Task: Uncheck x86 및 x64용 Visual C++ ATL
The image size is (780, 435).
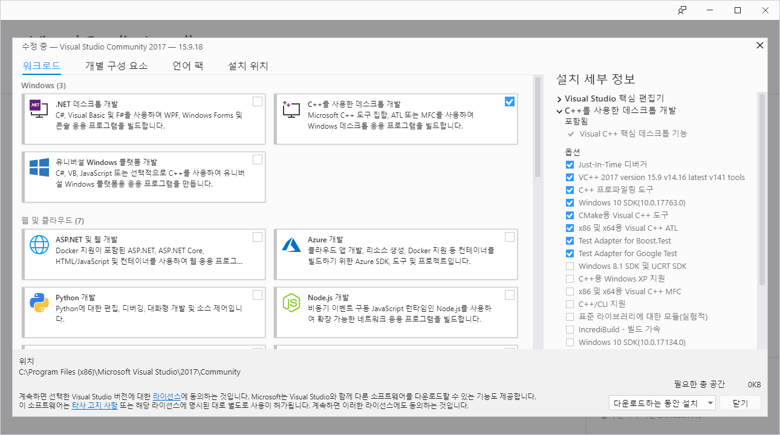Action: click(x=570, y=228)
